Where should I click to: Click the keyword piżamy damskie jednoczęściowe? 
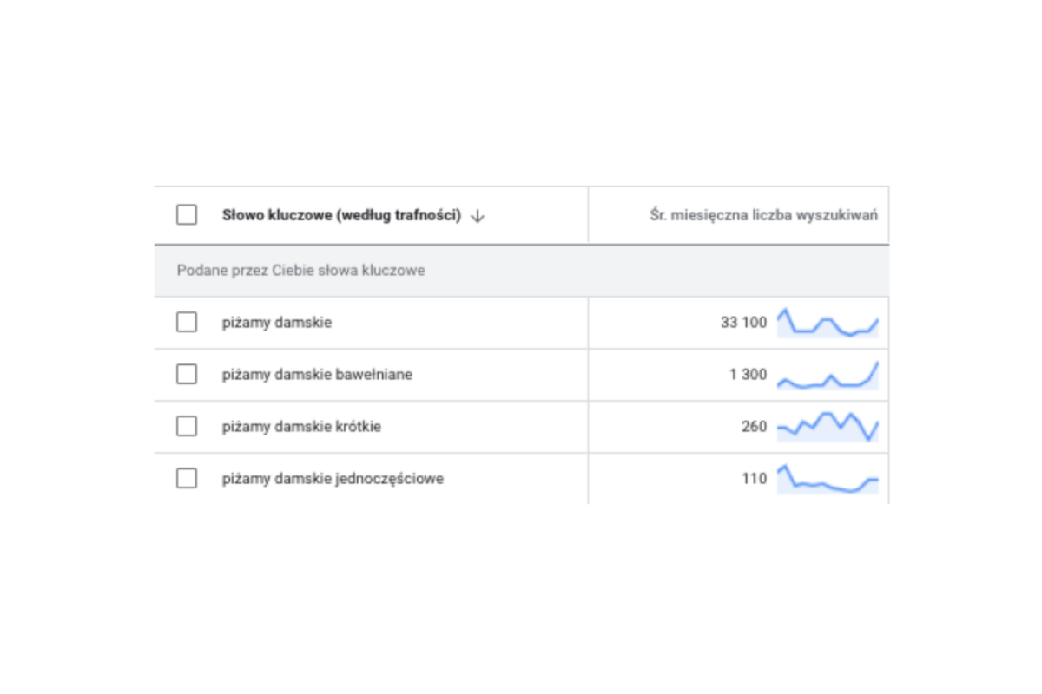pyautogui.click(x=333, y=479)
